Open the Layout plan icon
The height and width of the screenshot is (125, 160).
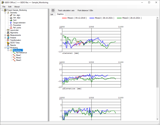click(x=8, y=30)
